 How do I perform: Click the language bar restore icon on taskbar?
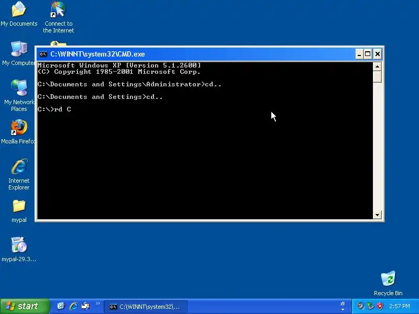click(x=343, y=304)
